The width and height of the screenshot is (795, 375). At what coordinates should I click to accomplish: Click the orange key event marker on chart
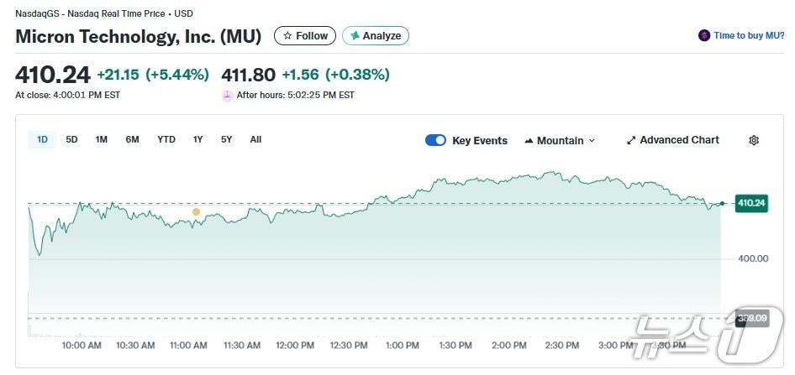(x=196, y=212)
